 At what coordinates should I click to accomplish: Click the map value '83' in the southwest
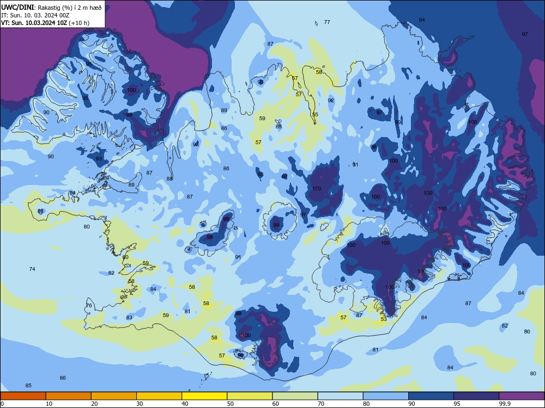point(129,318)
